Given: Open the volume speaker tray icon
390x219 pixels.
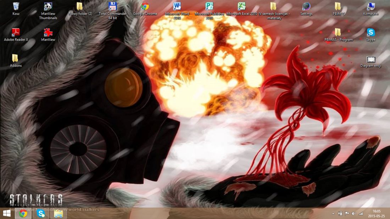Looking at the screenshot, I should pos(353,214).
